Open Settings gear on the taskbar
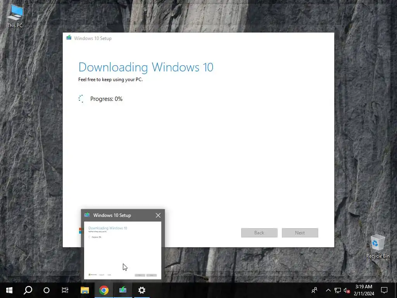The width and height of the screenshot is (397, 298). [x=142, y=290]
